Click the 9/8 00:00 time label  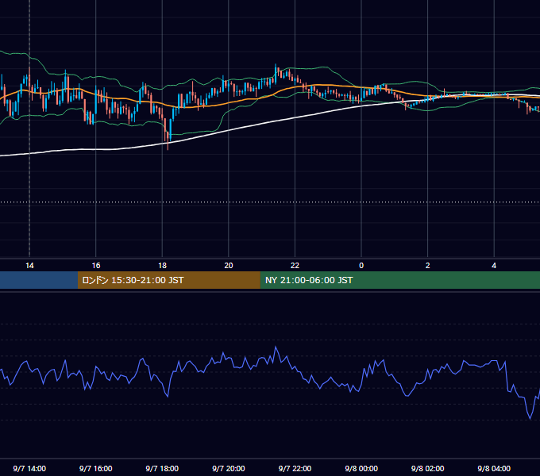[x=361, y=468]
